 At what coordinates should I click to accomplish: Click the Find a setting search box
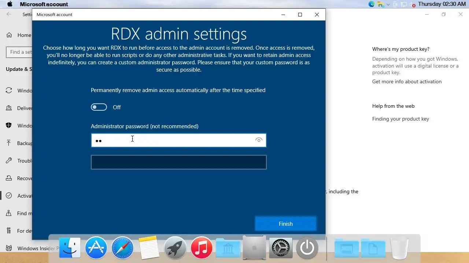19,52
